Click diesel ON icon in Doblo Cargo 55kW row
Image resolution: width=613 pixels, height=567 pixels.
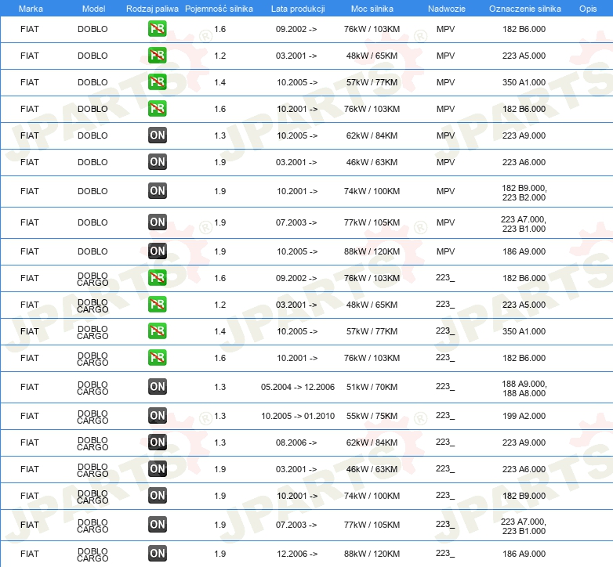pos(157,416)
